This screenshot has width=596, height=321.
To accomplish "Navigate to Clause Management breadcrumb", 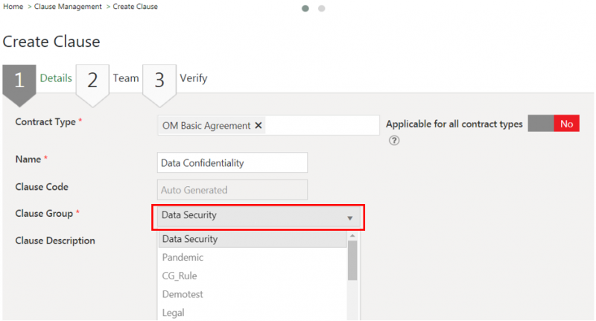I will [68, 7].
